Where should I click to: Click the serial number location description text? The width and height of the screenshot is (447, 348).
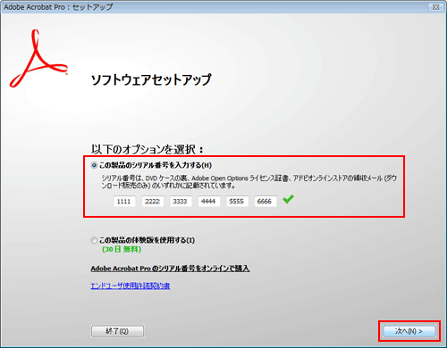[x=249, y=182]
